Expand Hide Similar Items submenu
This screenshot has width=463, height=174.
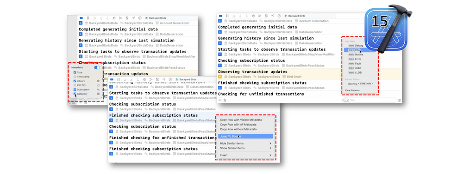pos(245,144)
